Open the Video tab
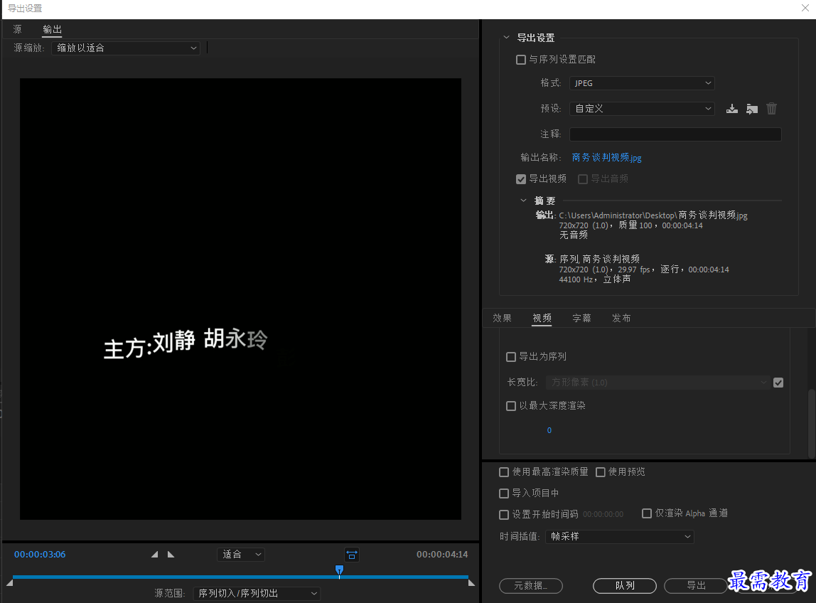Image resolution: width=816 pixels, height=603 pixels. [542, 318]
